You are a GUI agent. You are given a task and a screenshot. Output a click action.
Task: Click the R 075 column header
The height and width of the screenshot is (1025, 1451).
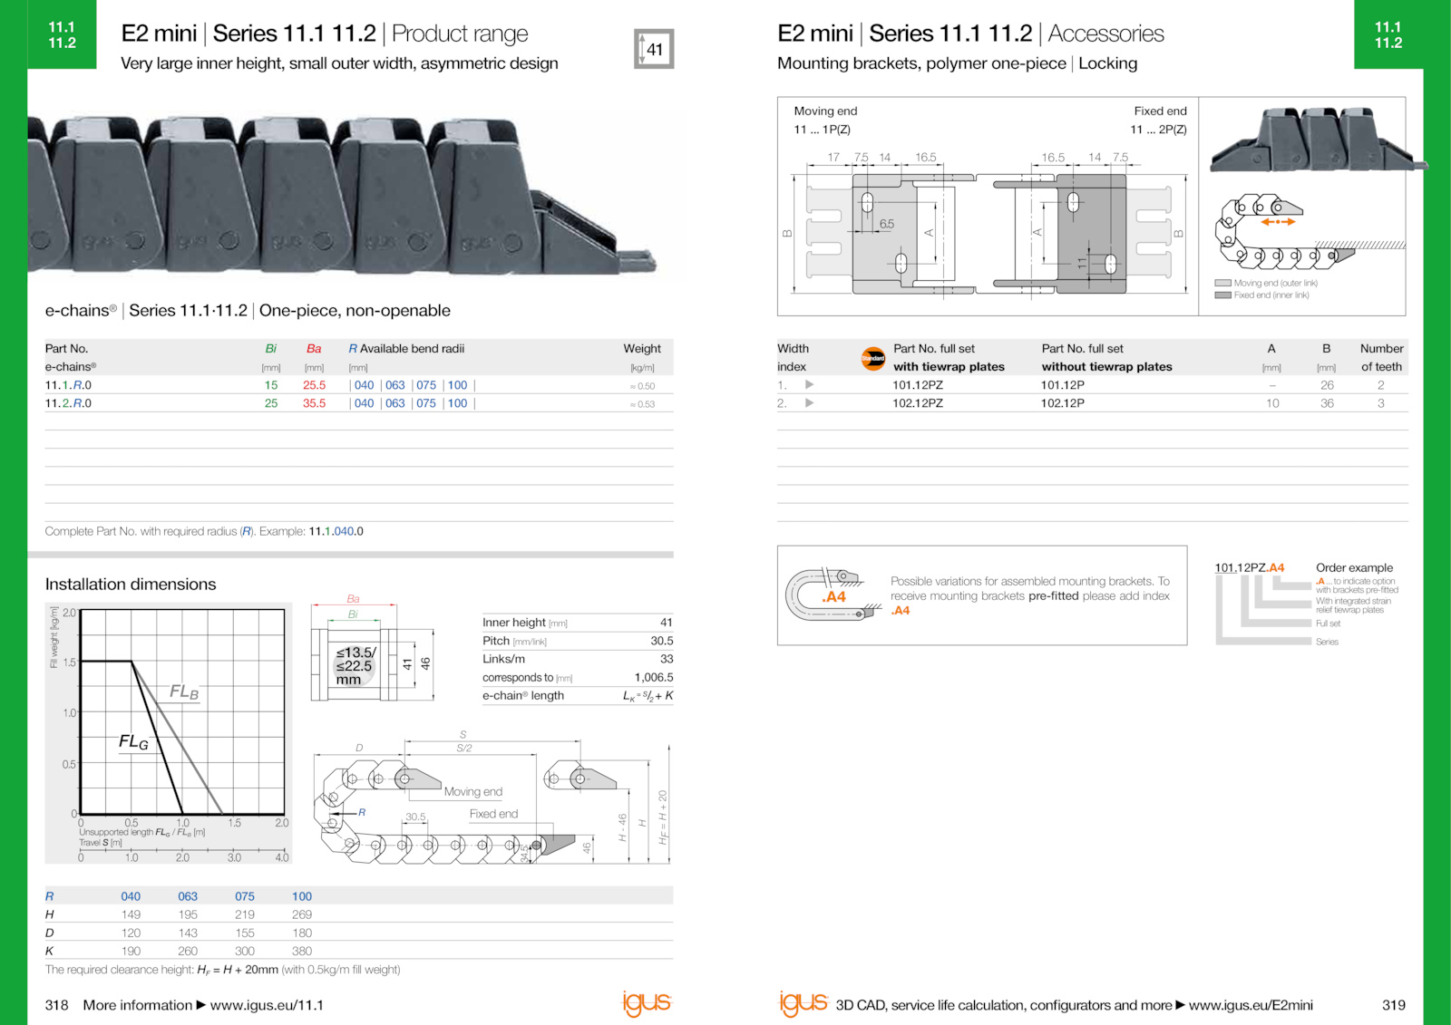(245, 896)
